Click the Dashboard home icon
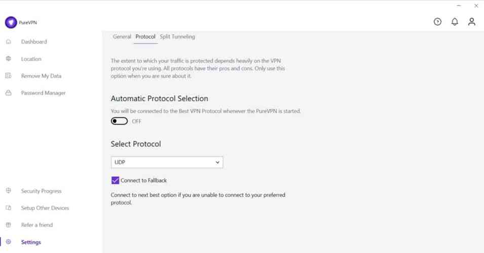The width and height of the screenshot is (484, 253). click(8, 41)
